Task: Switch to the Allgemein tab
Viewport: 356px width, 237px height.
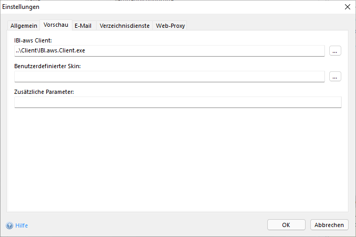Action: click(24, 26)
